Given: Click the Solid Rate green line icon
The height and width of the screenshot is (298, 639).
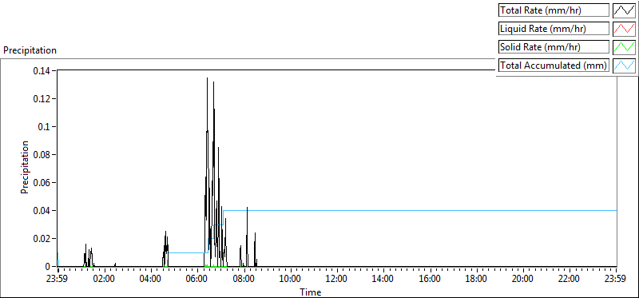Looking at the screenshot, I should pyautogui.click(x=625, y=47).
